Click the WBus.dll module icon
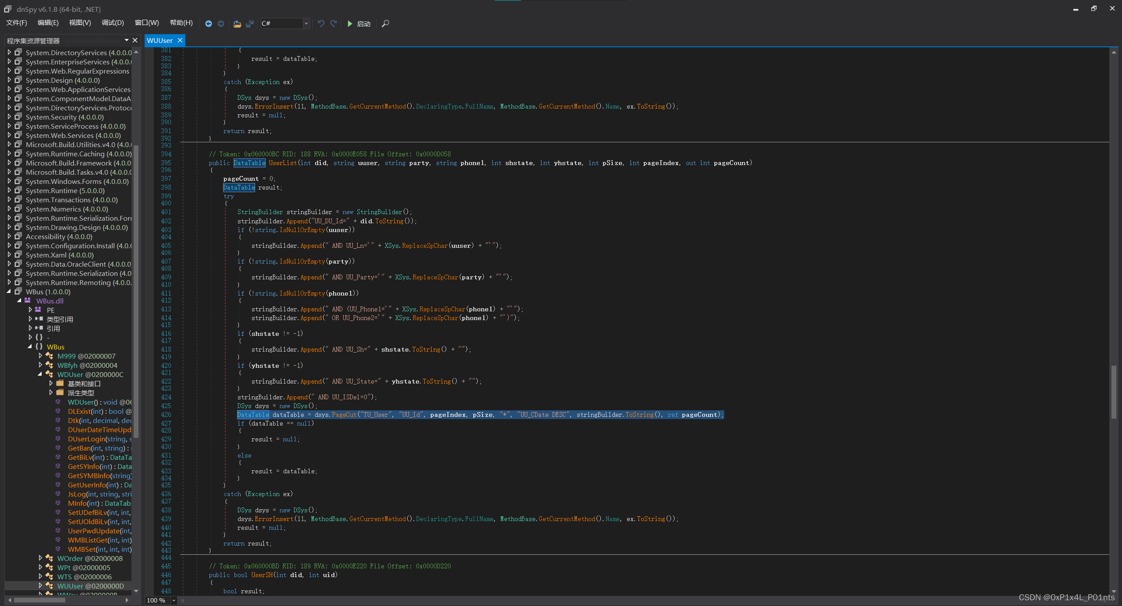 pyautogui.click(x=28, y=300)
